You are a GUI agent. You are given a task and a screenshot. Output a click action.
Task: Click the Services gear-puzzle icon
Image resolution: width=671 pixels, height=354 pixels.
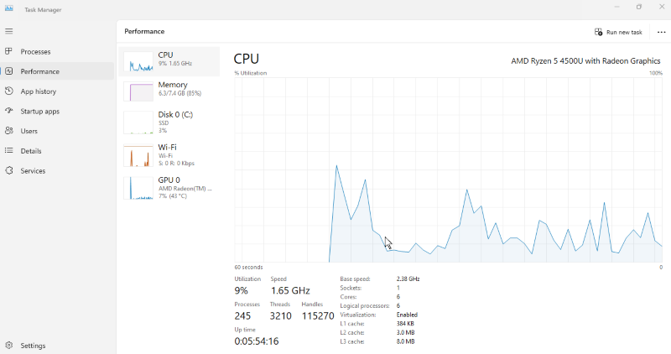tap(8, 170)
